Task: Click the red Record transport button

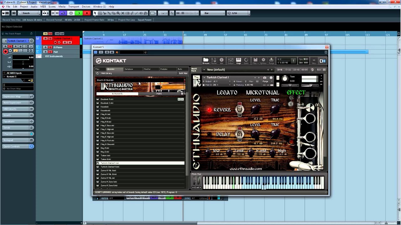Action: [x=87, y=13]
